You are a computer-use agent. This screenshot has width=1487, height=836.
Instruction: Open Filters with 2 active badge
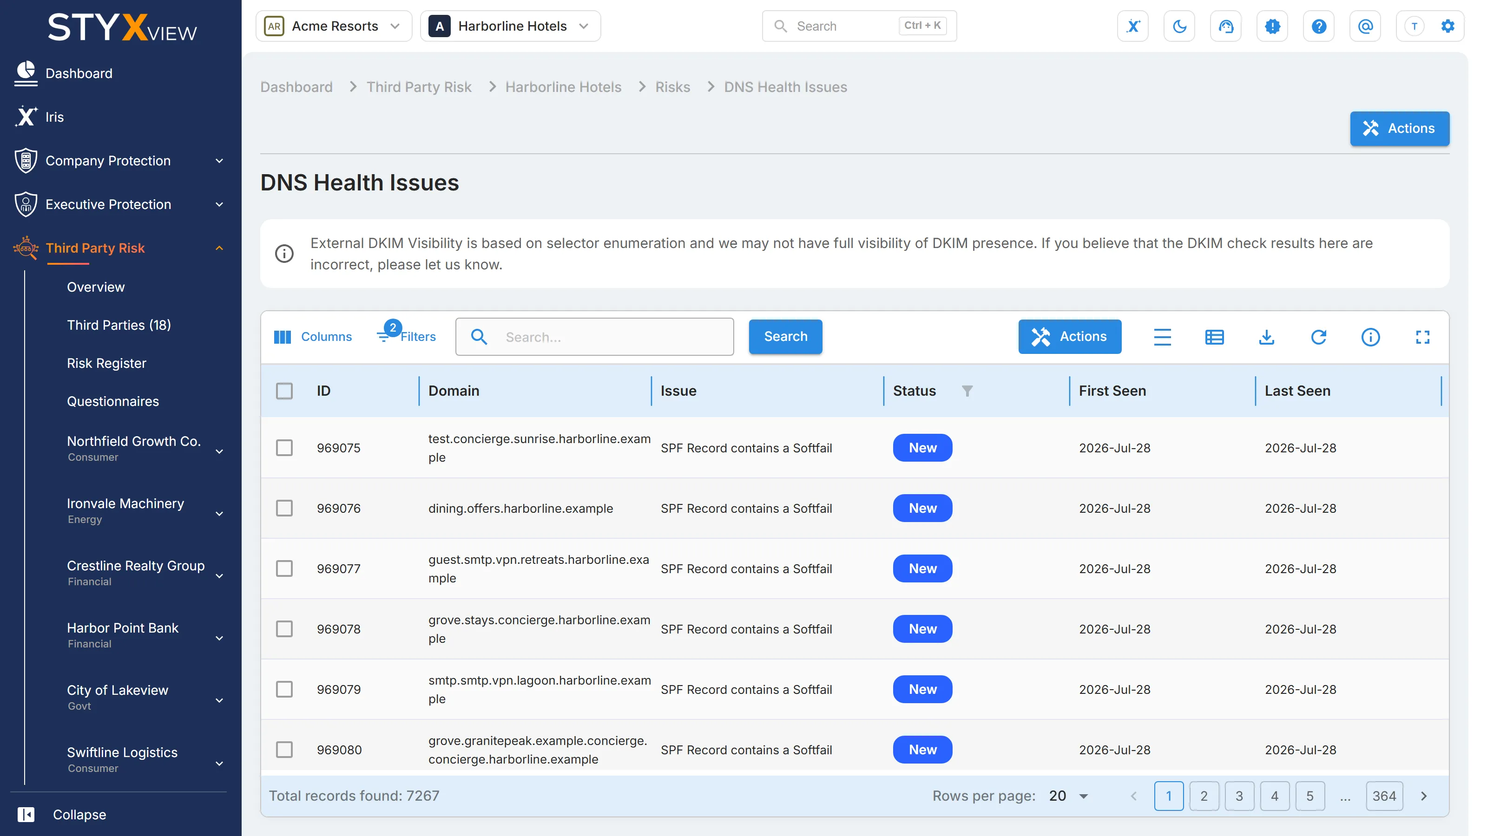pos(406,334)
